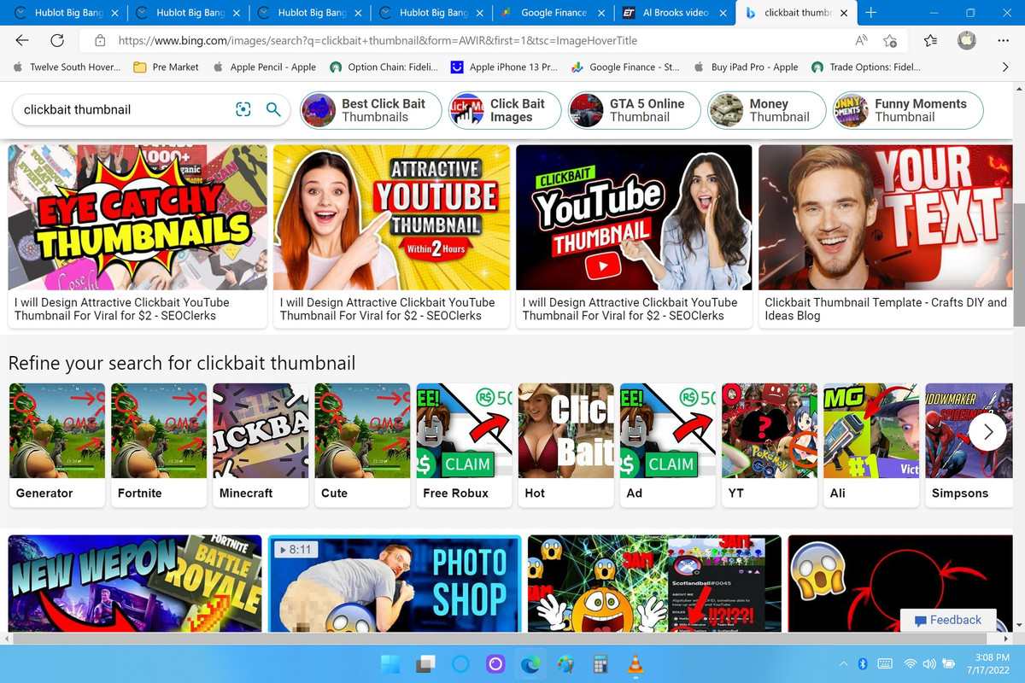The width and height of the screenshot is (1025, 683).
Task: Open Photo Shop 8:11 video thumbnail
Action: (395, 582)
